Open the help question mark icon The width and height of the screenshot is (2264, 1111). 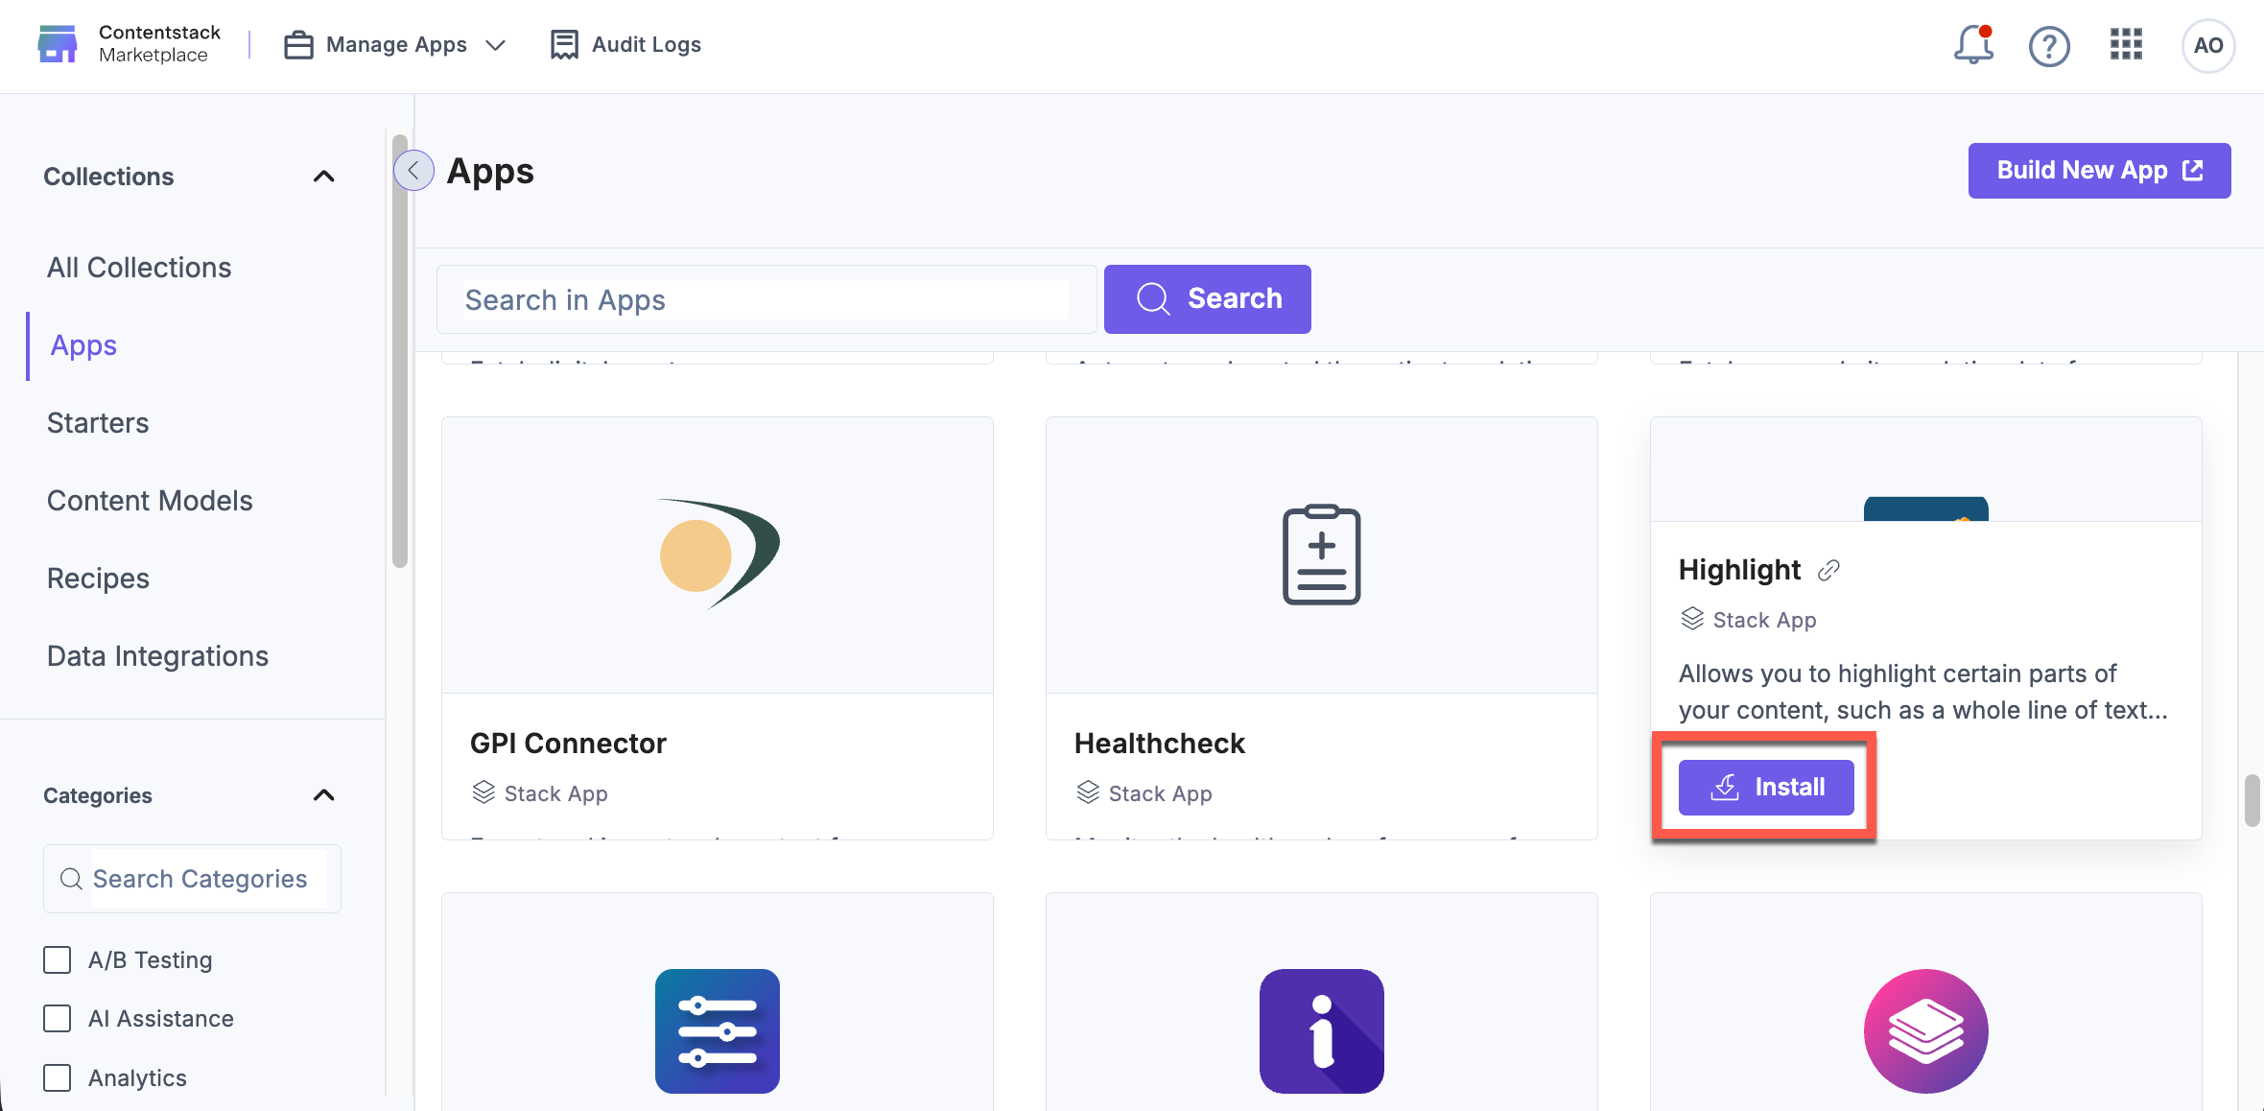[x=2049, y=45]
